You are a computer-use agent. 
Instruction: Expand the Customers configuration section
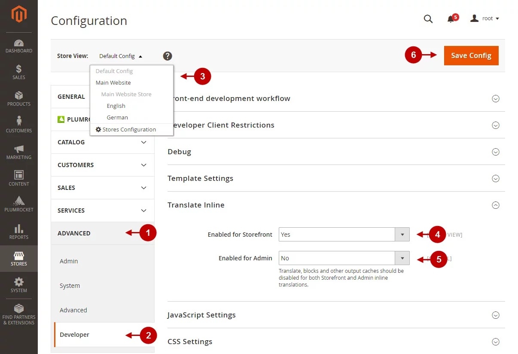103,165
